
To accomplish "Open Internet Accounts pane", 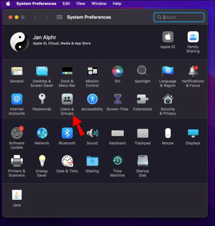I will (17, 99).
